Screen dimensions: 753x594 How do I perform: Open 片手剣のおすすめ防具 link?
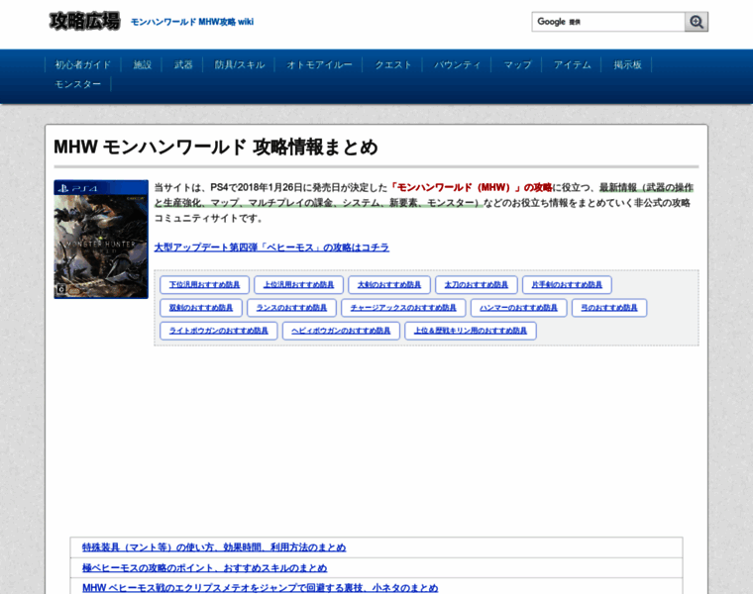click(x=567, y=284)
